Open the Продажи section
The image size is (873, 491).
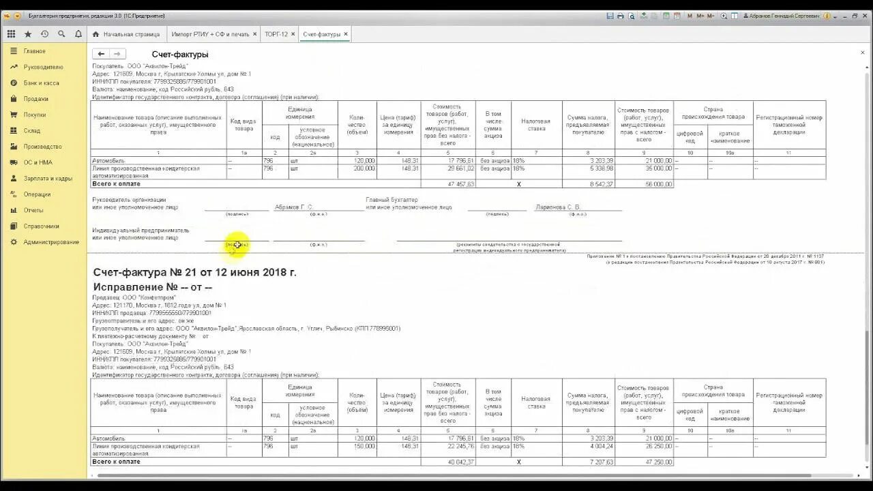pos(35,99)
